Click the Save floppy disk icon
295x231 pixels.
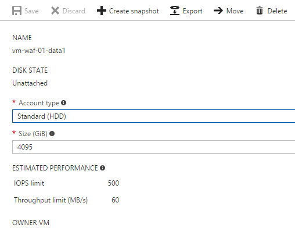[17, 10]
